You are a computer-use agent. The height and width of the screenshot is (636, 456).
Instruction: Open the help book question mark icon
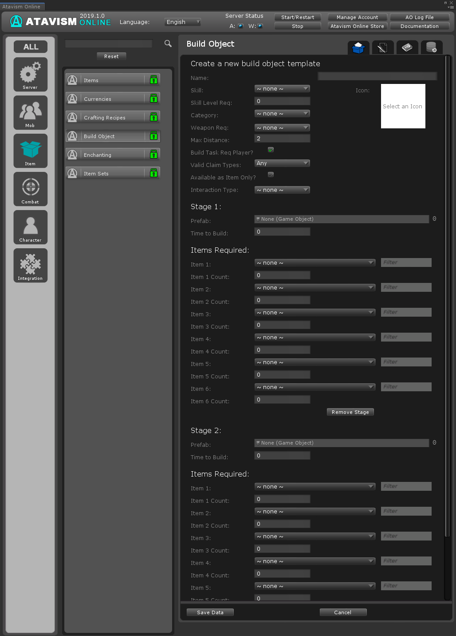[407, 48]
